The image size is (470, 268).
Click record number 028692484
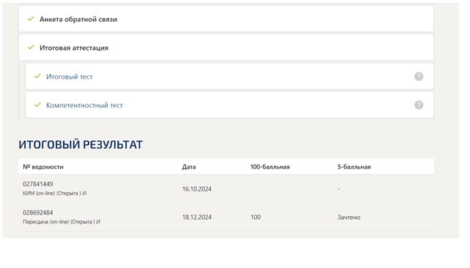point(38,213)
